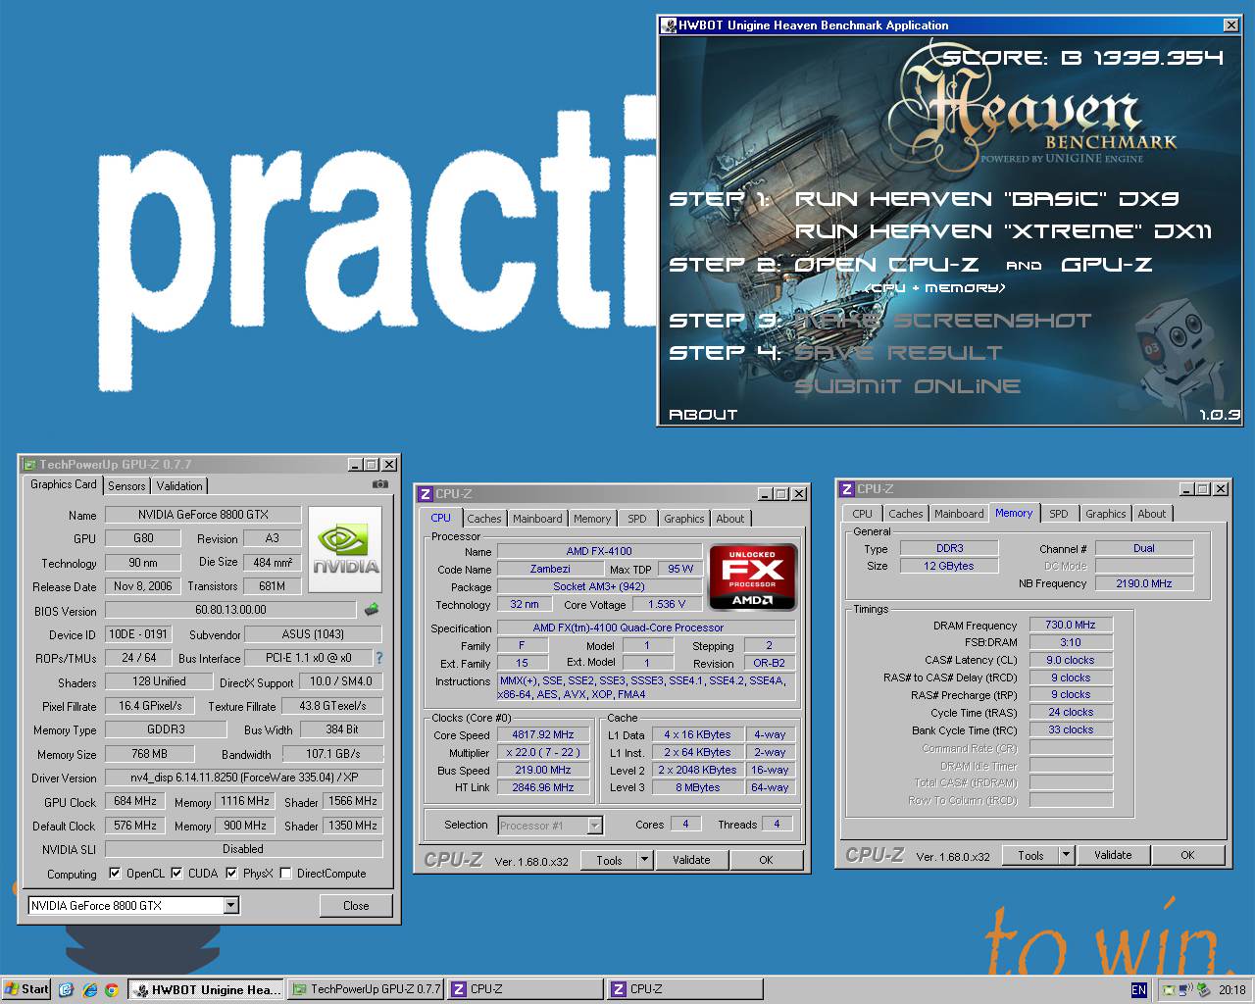The image size is (1255, 1004).
Task: Click the AMD FX processor logo
Action: tap(752, 577)
